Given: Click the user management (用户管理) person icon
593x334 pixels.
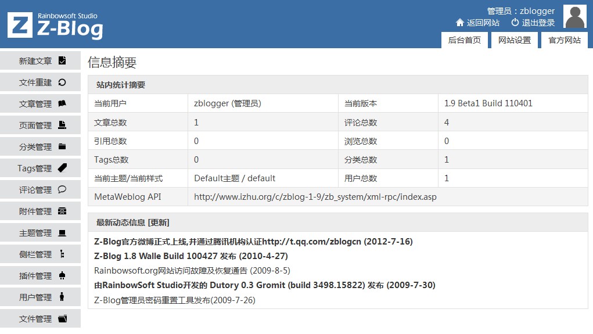Looking at the screenshot, I should coord(62,297).
